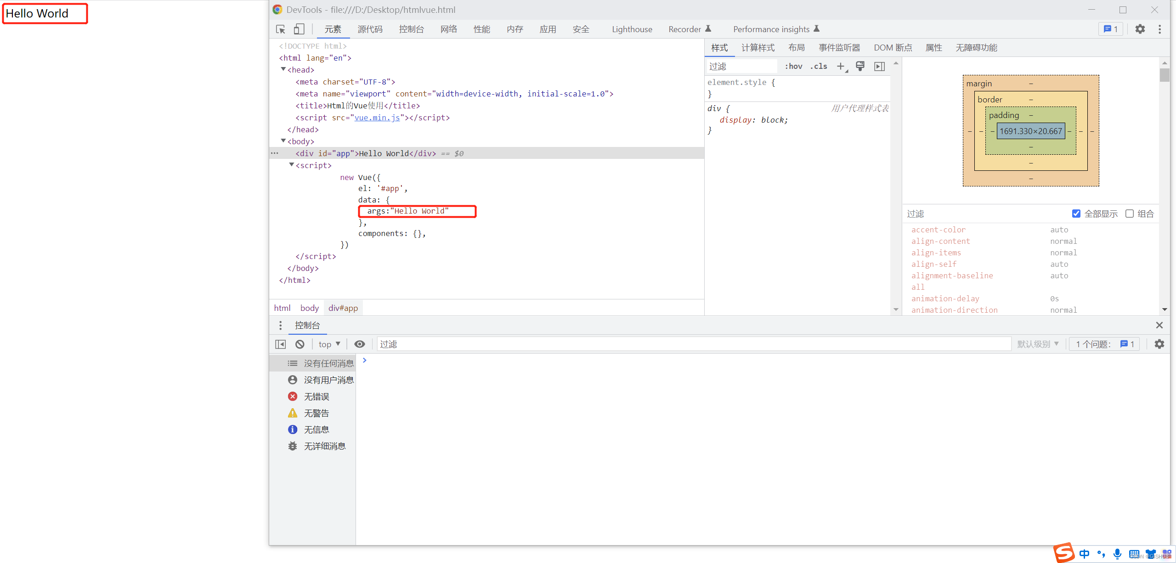Collapse the body element node
1176x563 pixels.
coord(283,141)
